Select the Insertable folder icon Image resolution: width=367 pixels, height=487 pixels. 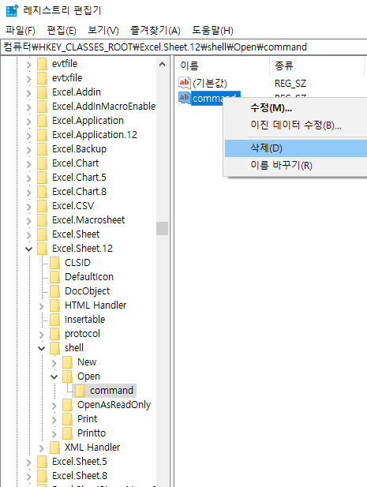pyautogui.click(x=54, y=320)
